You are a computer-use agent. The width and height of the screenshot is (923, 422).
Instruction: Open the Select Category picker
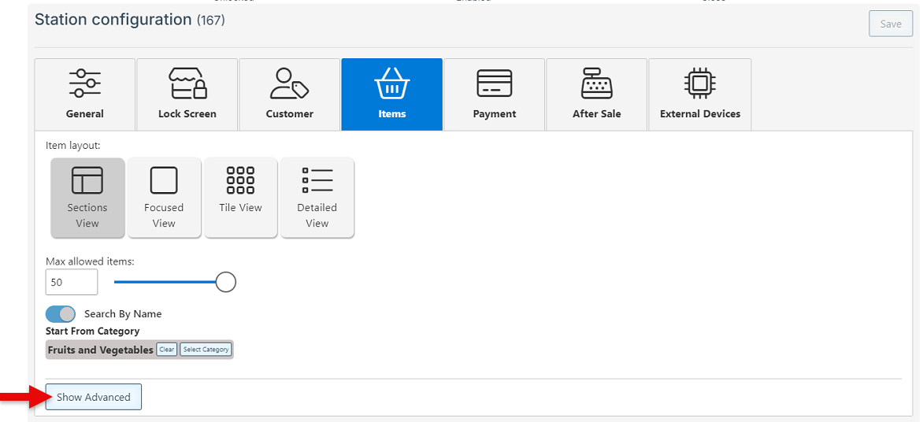206,350
